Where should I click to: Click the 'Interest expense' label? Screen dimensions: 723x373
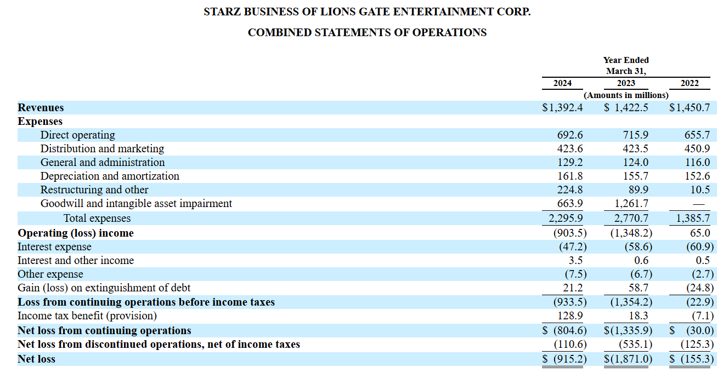[54, 247]
